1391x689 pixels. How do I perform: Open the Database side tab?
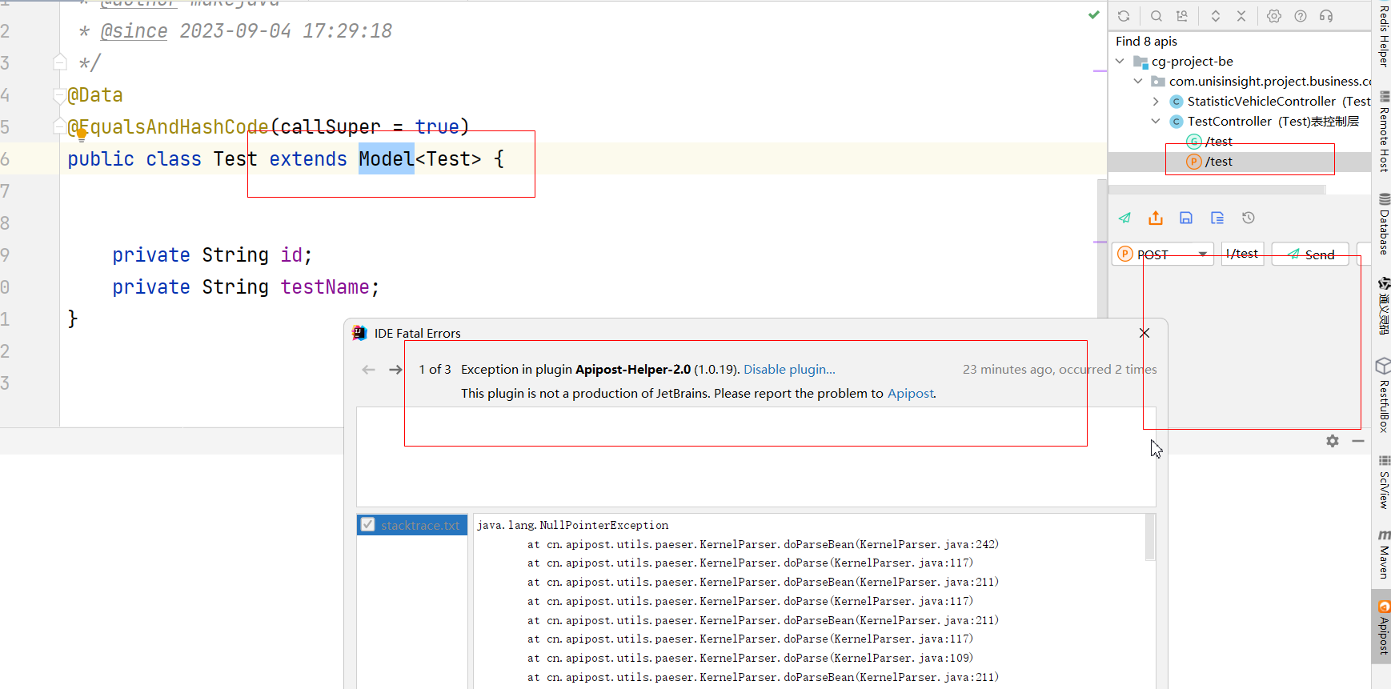pos(1383,224)
